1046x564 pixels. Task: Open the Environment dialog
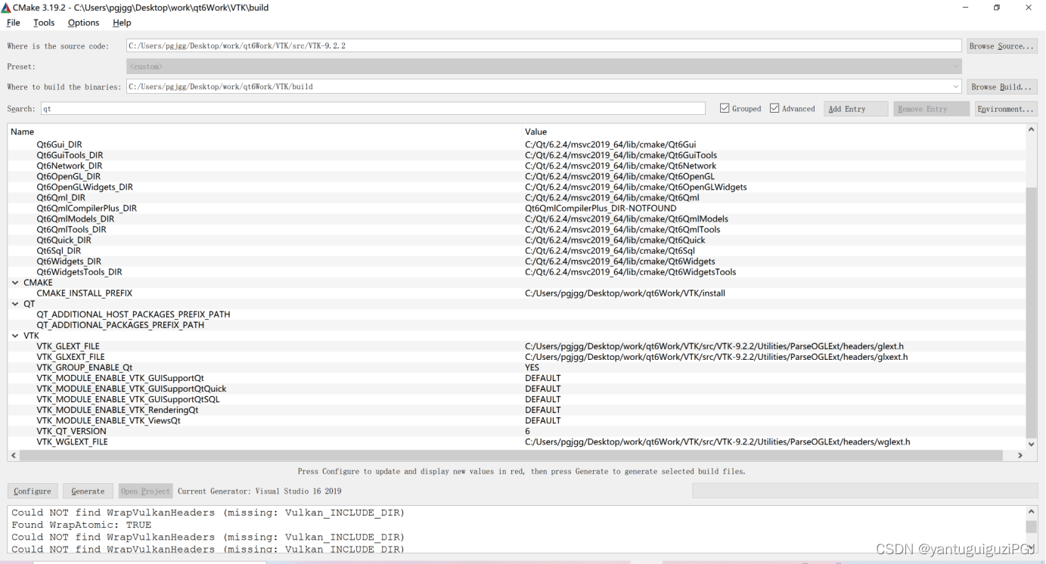[1005, 108]
